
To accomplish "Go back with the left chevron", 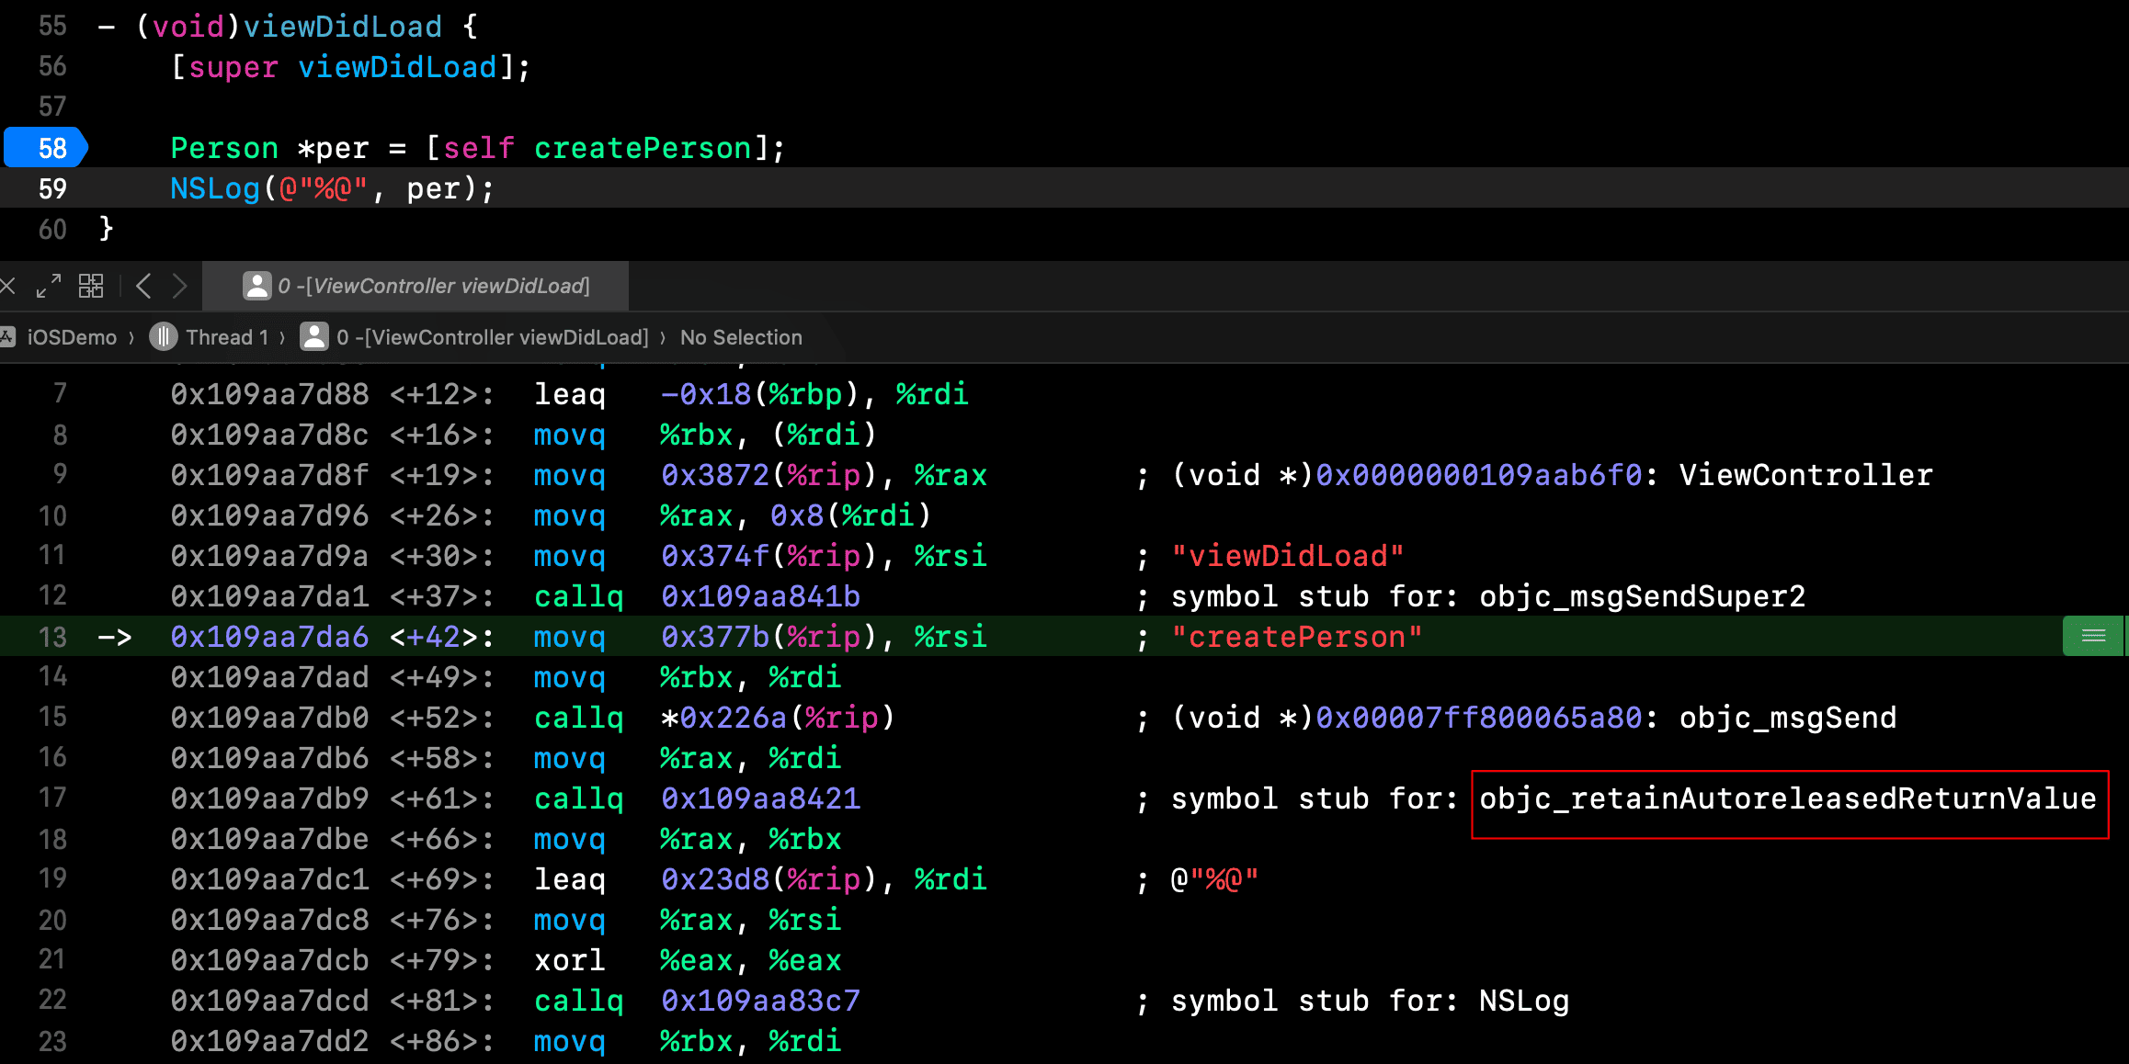I will tap(143, 286).
